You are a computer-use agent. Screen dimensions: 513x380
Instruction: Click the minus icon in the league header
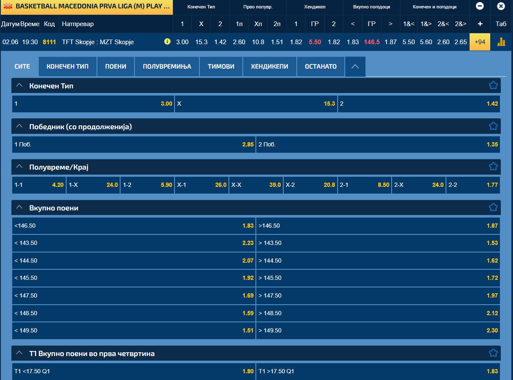[480, 6]
